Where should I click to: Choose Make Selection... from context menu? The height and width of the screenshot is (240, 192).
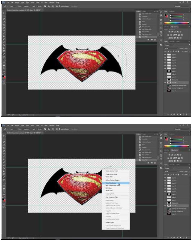coord(116,183)
